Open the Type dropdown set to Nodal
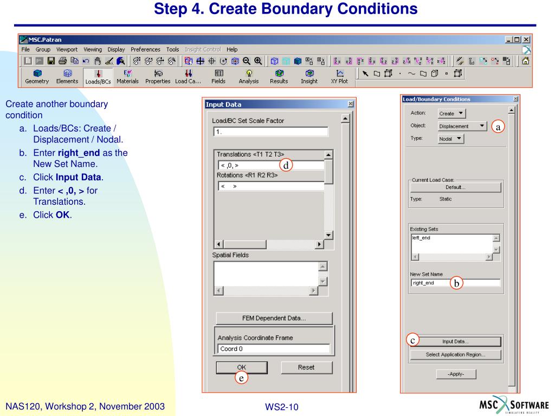 point(450,139)
